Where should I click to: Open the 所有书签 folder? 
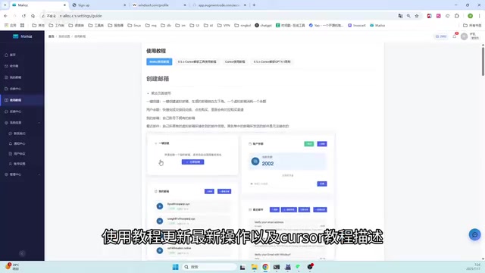472,25
